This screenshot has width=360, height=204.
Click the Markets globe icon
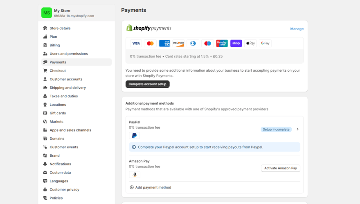pos(45,121)
